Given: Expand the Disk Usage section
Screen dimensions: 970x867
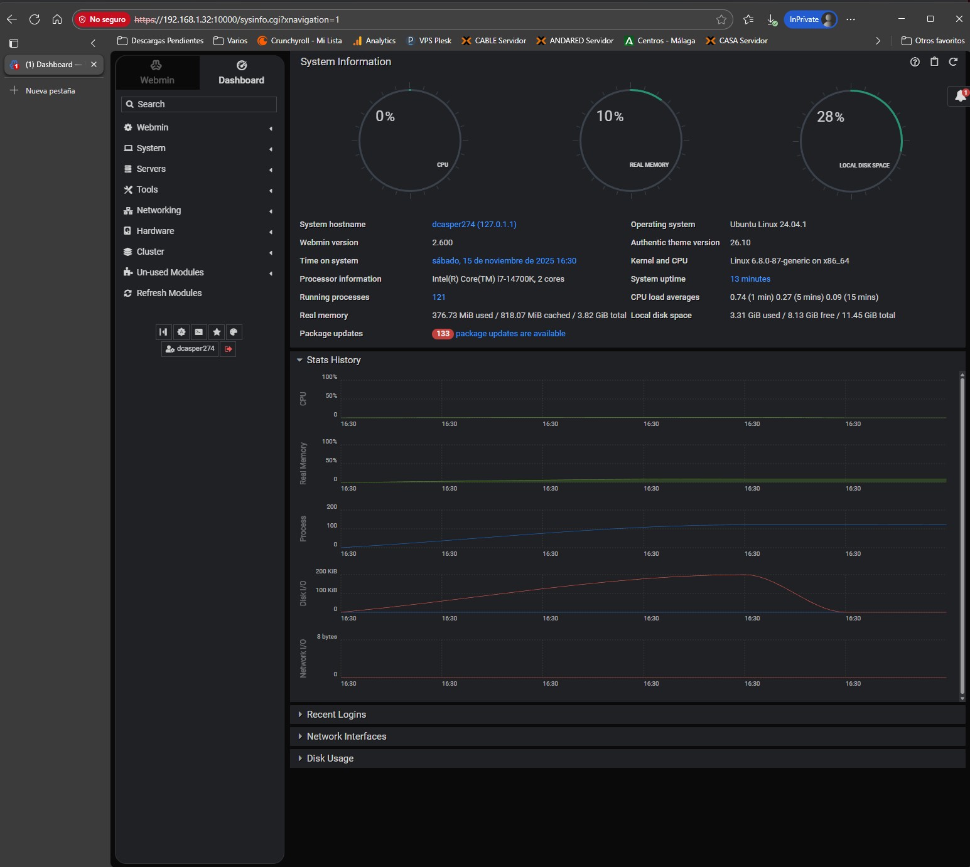Looking at the screenshot, I should [330, 758].
